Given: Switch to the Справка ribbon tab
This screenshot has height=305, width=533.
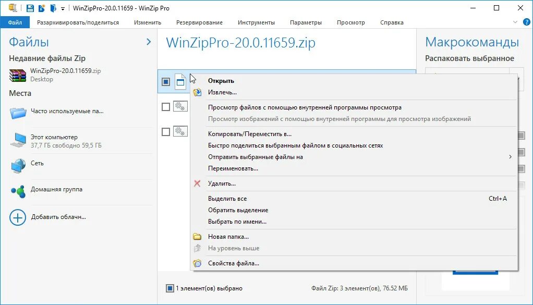Looking at the screenshot, I should [x=392, y=22].
